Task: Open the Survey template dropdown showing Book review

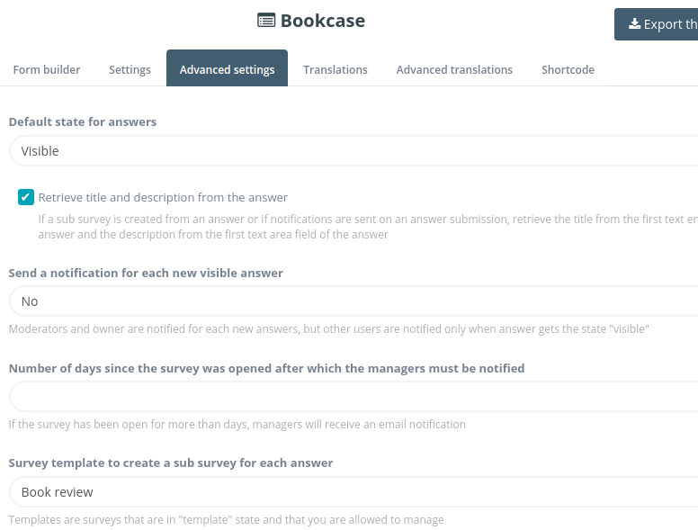Action: pos(353,492)
